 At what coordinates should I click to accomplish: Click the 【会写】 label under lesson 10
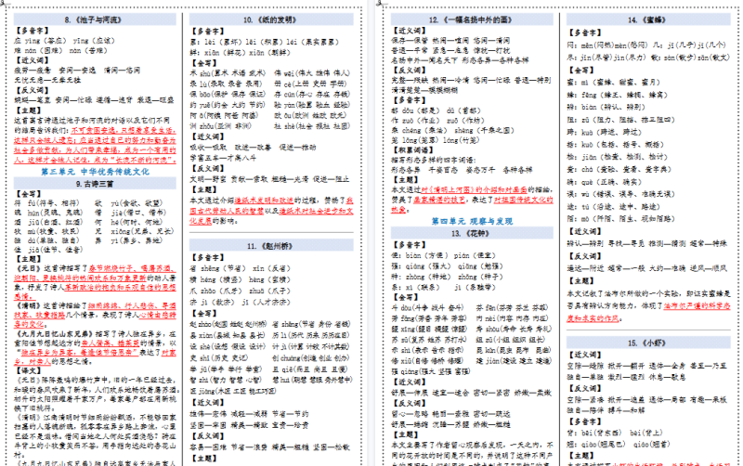pyautogui.click(x=203, y=63)
